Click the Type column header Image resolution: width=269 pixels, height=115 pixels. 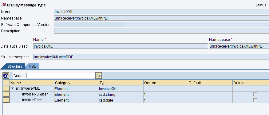tap(121, 83)
